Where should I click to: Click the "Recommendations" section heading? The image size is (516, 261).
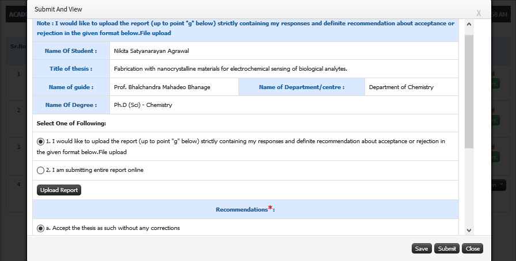[241, 210]
